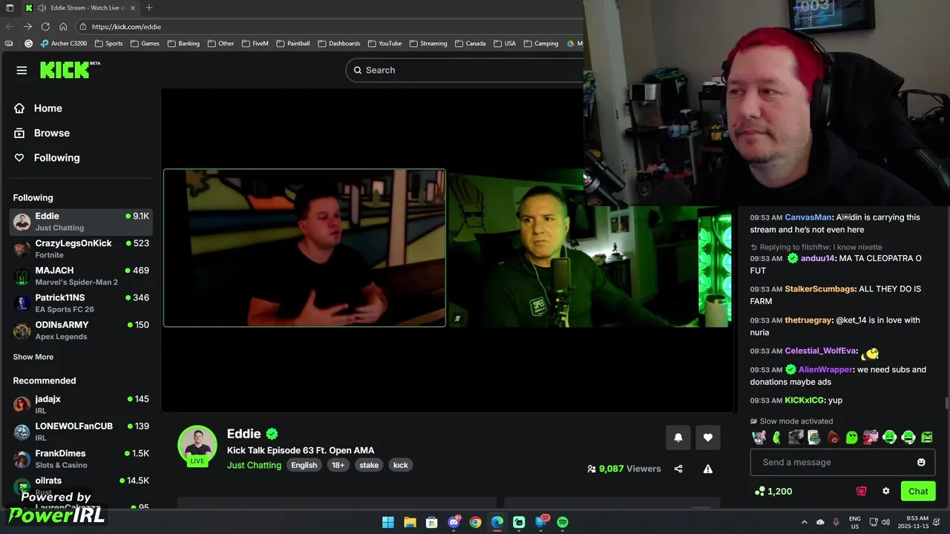This screenshot has width=950, height=534.
Task: Open the Patrick11NS channel
Action: [81, 303]
